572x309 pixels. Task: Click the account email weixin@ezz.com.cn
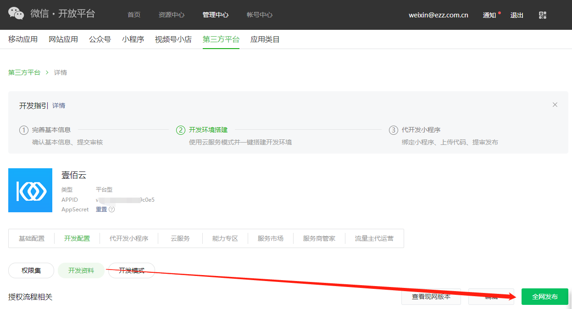[x=439, y=15]
